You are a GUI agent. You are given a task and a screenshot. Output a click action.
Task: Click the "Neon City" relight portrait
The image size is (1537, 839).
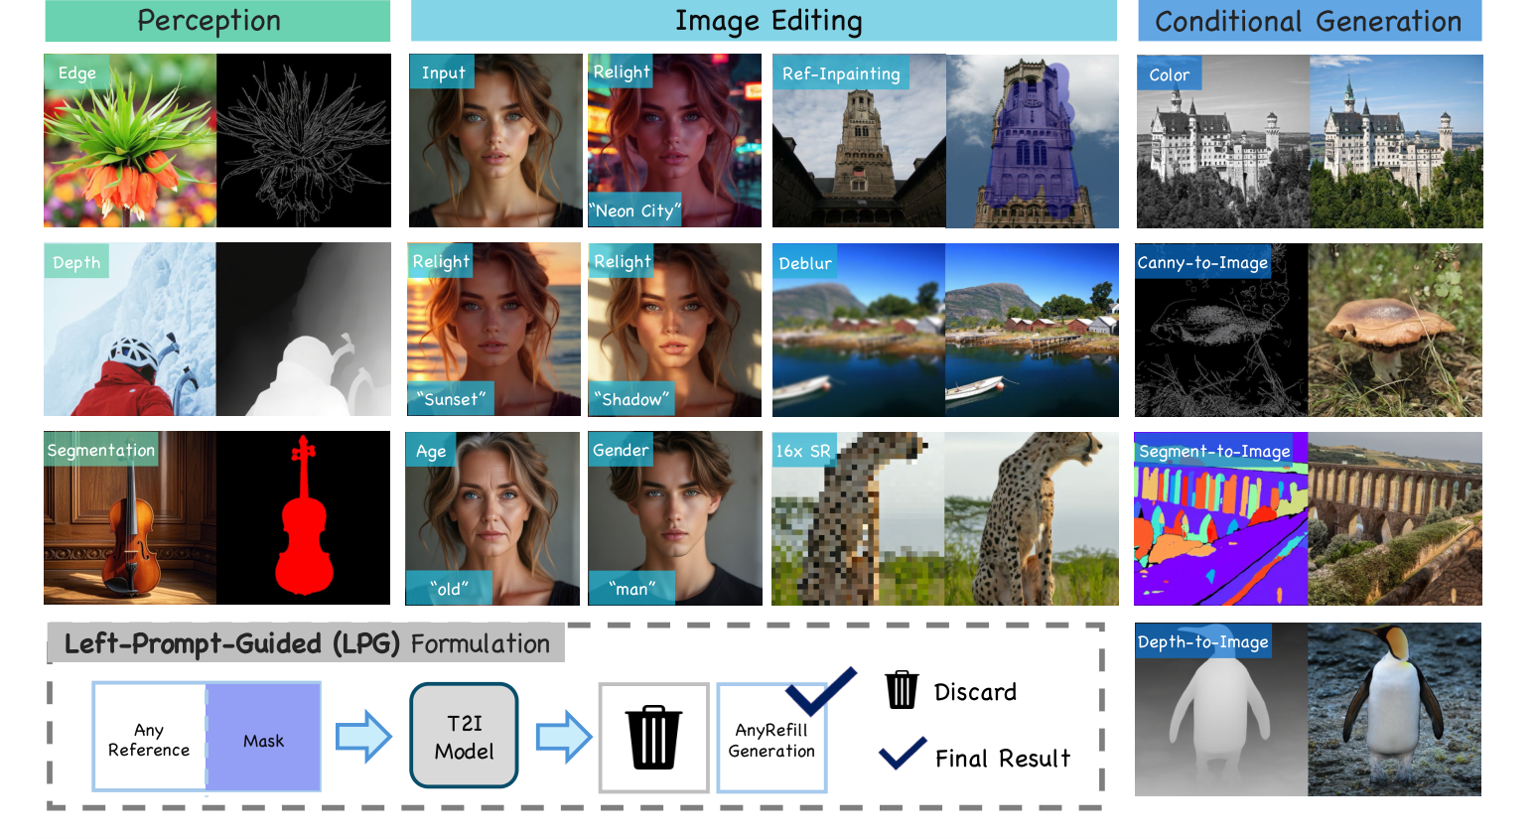[x=674, y=141]
